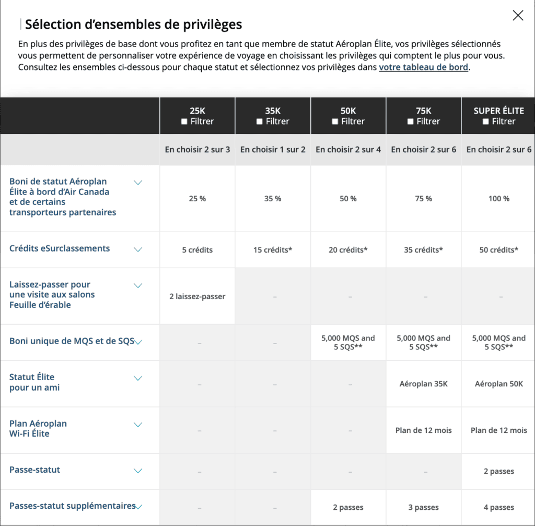Screen dimensions: 535x526
Task: Expand the Crédits eSurclassements row chevron
Action: pos(138,249)
